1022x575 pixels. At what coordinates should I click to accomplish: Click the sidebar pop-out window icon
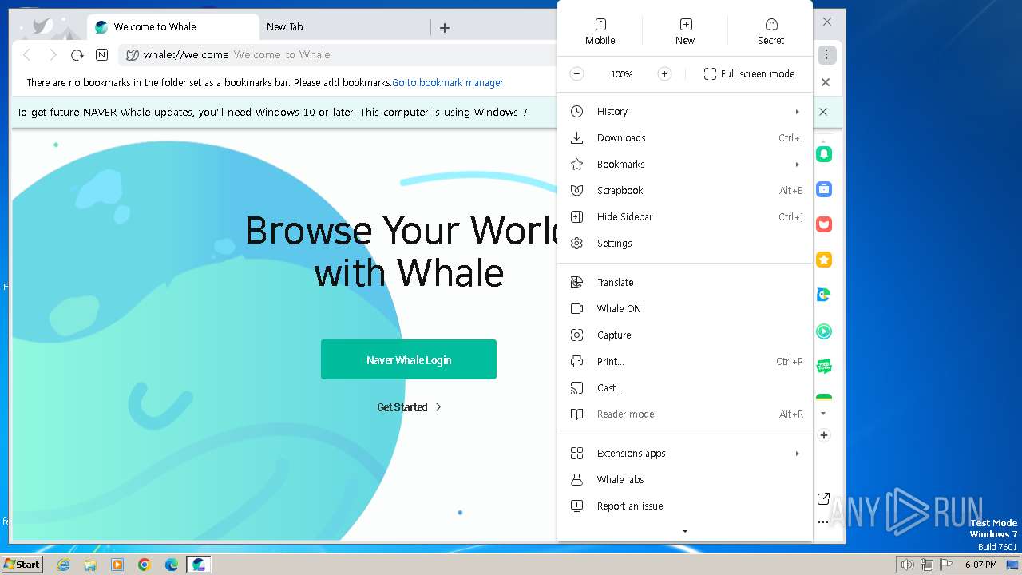tap(824, 499)
